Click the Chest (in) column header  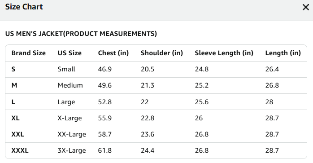[113, 53]
